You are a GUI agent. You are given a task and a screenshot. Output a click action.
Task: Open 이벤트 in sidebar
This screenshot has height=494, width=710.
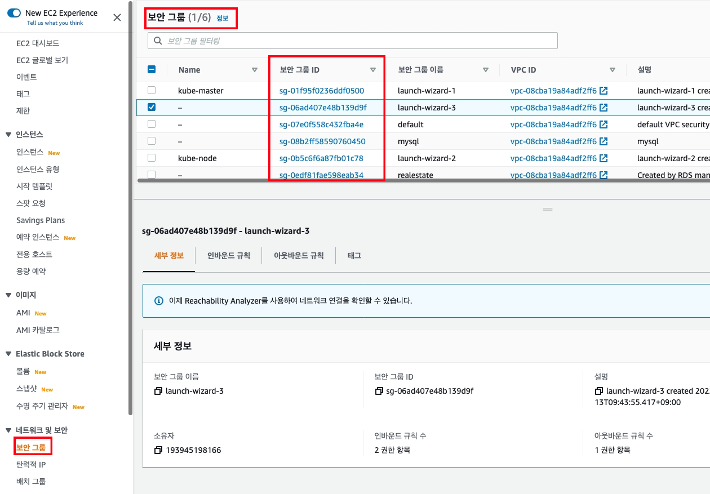[x=26, y=77]
